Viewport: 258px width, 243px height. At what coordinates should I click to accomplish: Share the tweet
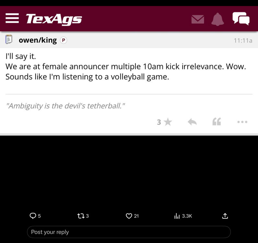[225, 216]
